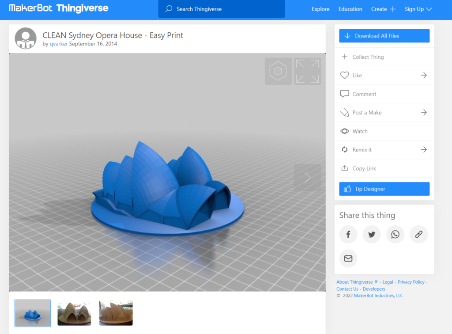
Task: Share via WhatsApp icon
Action: [395, 235]
